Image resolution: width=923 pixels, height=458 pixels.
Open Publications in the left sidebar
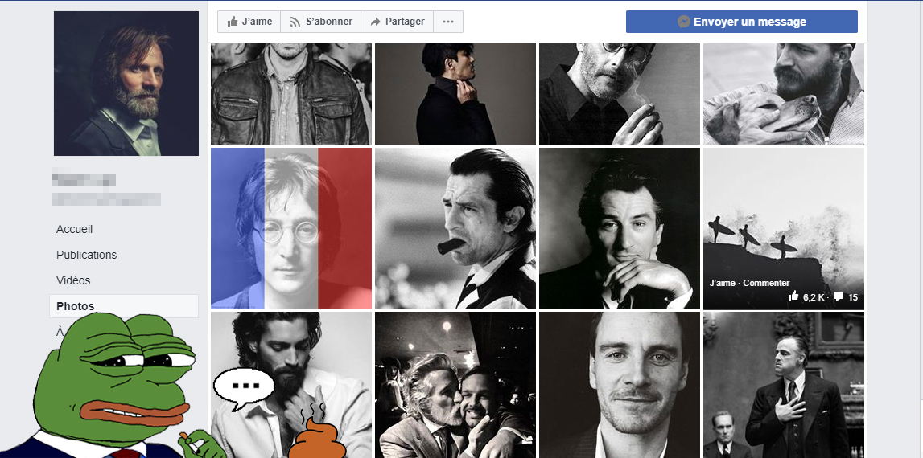(86, 255)
